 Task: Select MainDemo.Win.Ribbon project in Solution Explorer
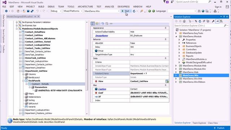click(x=194, y=82)
